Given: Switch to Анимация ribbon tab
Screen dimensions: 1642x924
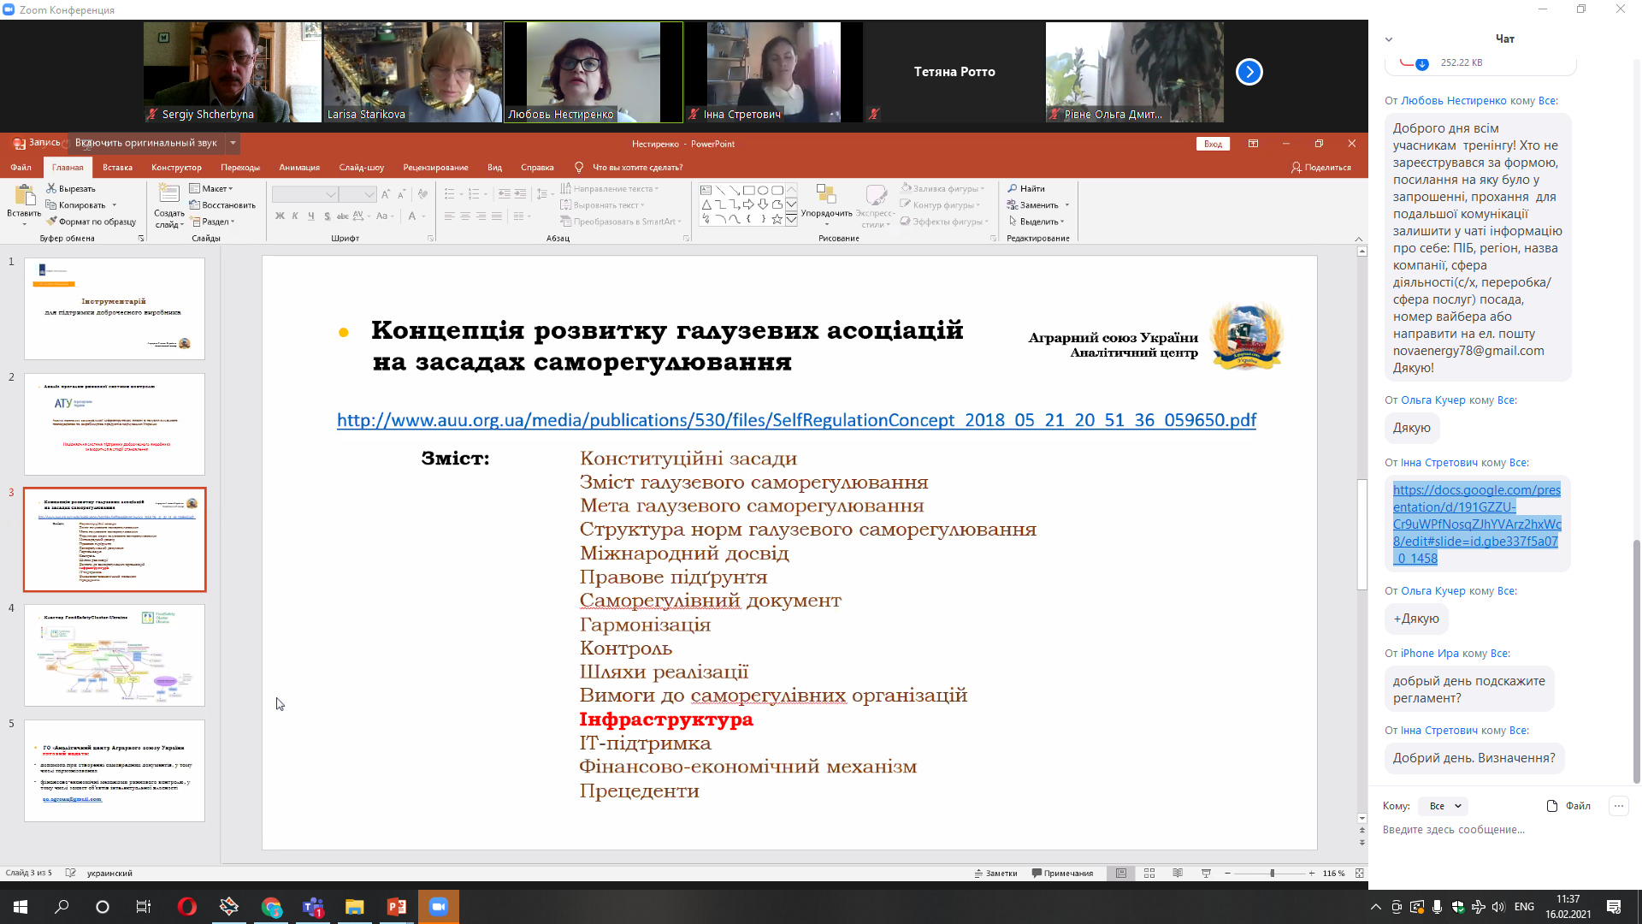Looking at the screenshot, I should pos(299,168).
